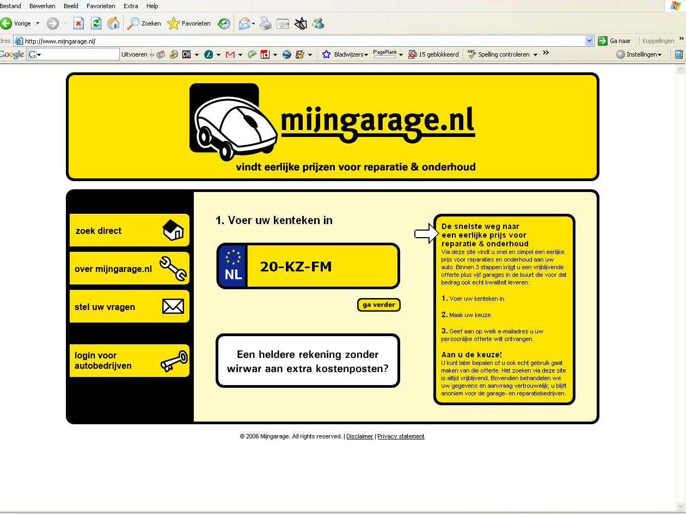This screenshot has height=514, width=686.
Task: Open the Mail envelope toolbar icon
Action: (x=244, y=23)
